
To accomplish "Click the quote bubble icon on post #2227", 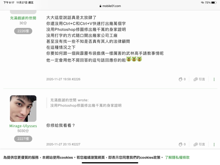I will coord(196,145).
